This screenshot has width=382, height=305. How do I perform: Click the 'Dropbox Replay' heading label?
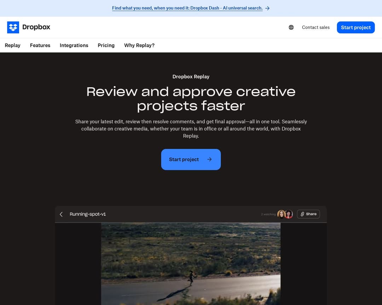click(191, 77)
